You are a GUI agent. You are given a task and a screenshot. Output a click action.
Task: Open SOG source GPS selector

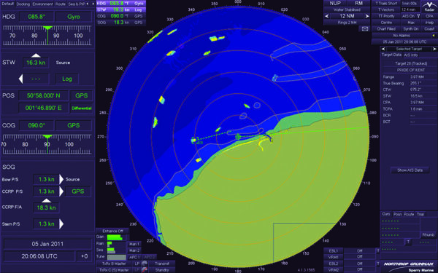click(x=77, y=191)
